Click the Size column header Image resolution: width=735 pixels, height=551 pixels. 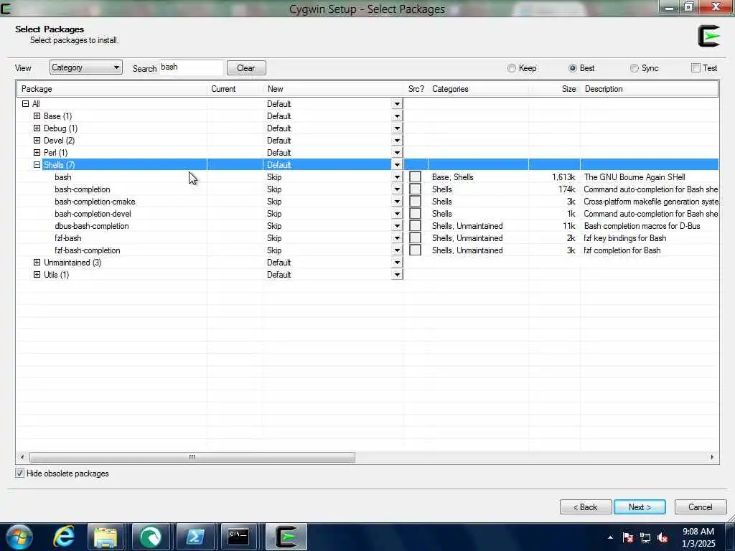(x=555, y=89)
